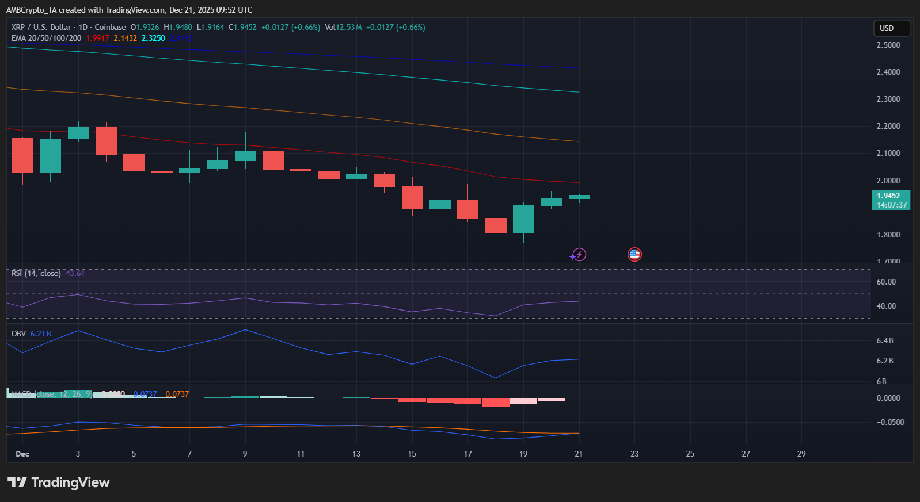
Task: Click the RSI 60.00 axis label
Action: coord(886,282)
